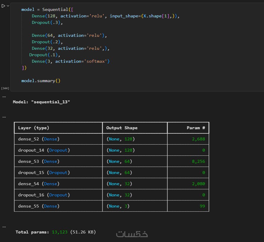Click the execution count label 344
The height and width of the screenshot is (242, 264).
(x=5, y=88)
